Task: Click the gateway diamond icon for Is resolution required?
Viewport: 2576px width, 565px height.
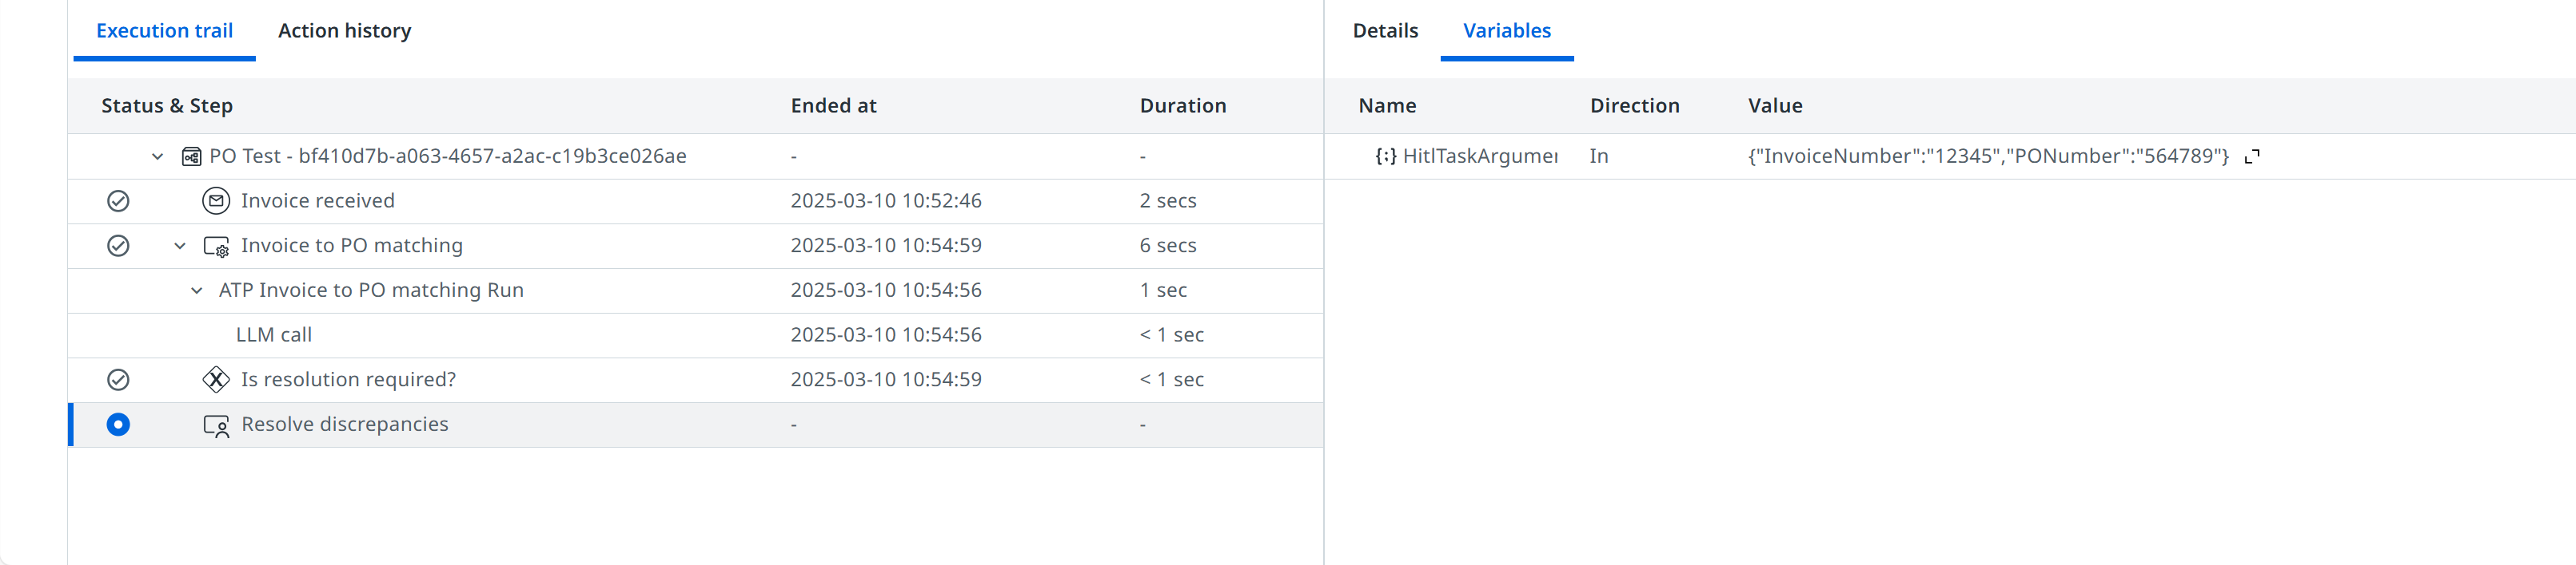Action: click(x=216, y=379)
